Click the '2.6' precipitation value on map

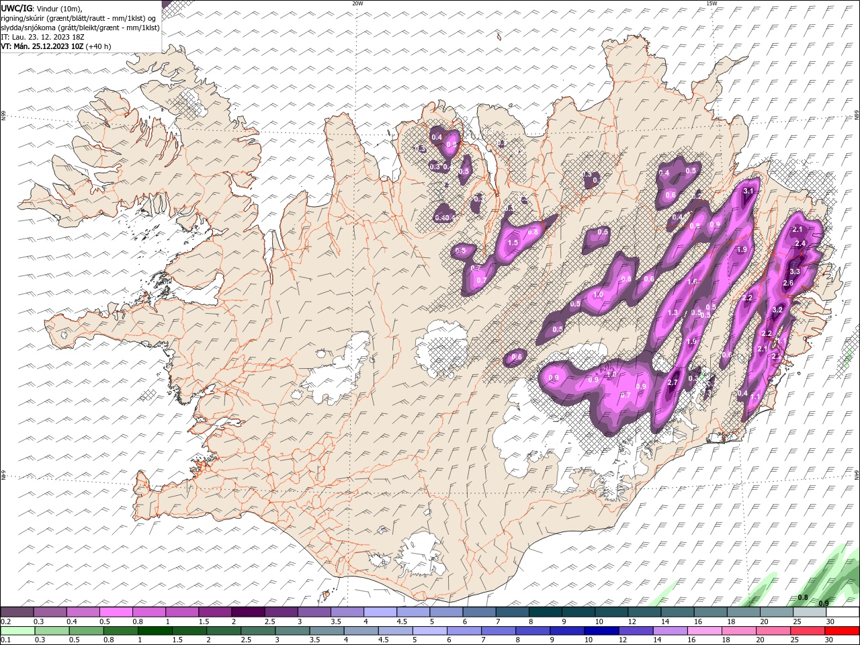pos(788,283)
